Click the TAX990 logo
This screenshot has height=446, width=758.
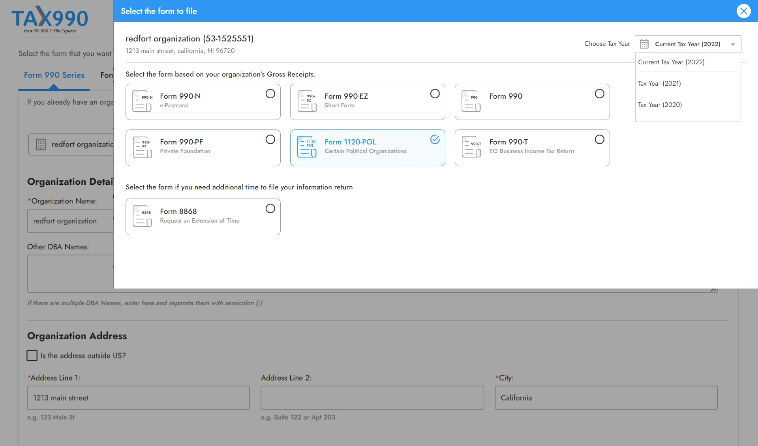49,19
